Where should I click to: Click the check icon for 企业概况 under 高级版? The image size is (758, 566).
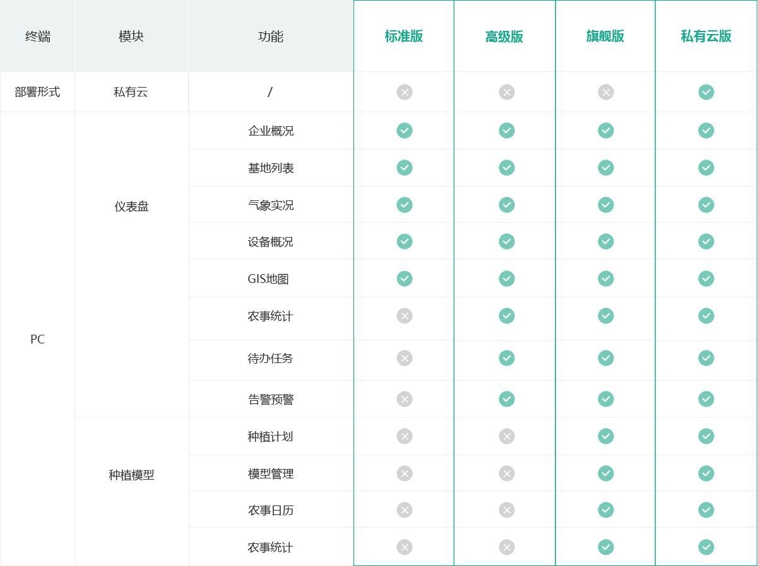point(506,130)
